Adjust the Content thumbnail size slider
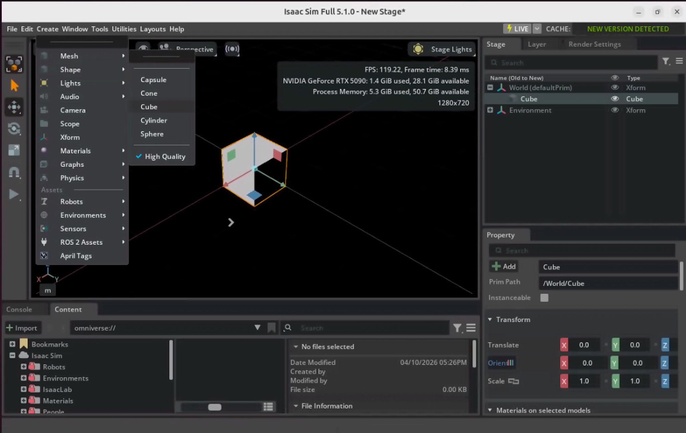This screenshot has height=433, width=686. [x=215, y=407]
